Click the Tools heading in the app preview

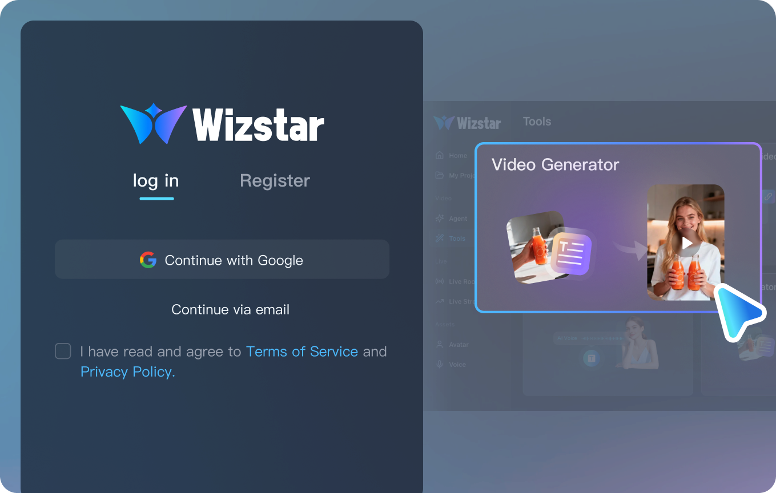point(537,122)
